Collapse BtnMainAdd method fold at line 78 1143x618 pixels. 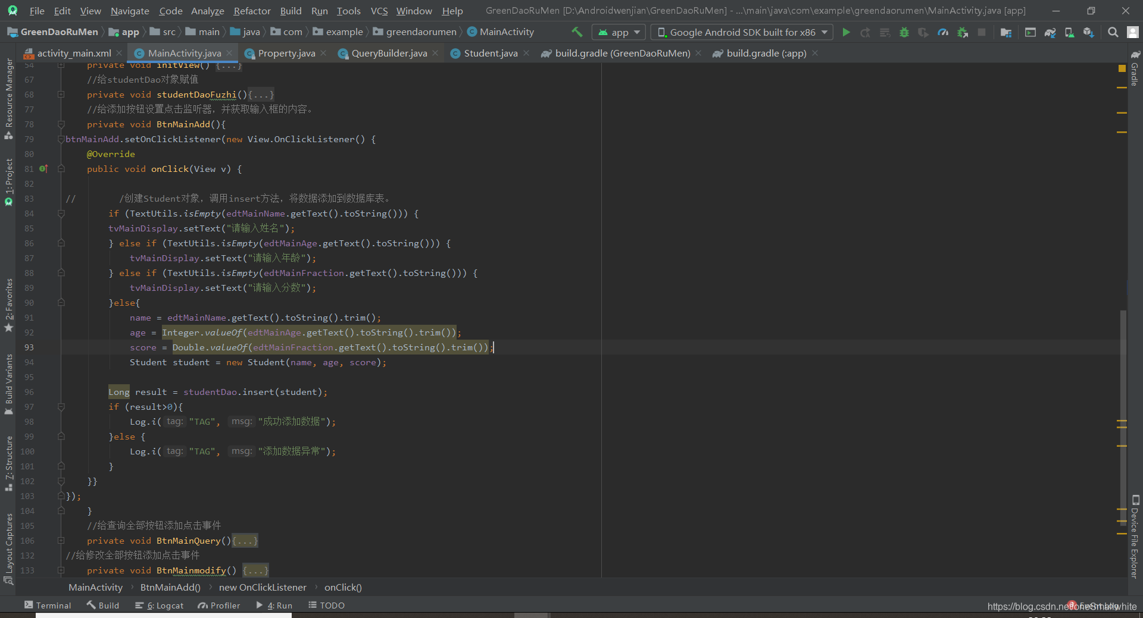point(61,124)
